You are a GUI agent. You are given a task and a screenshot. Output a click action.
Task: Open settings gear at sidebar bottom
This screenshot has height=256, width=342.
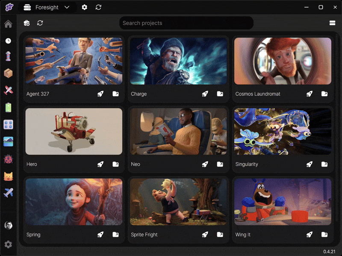[x=8, y=244]
